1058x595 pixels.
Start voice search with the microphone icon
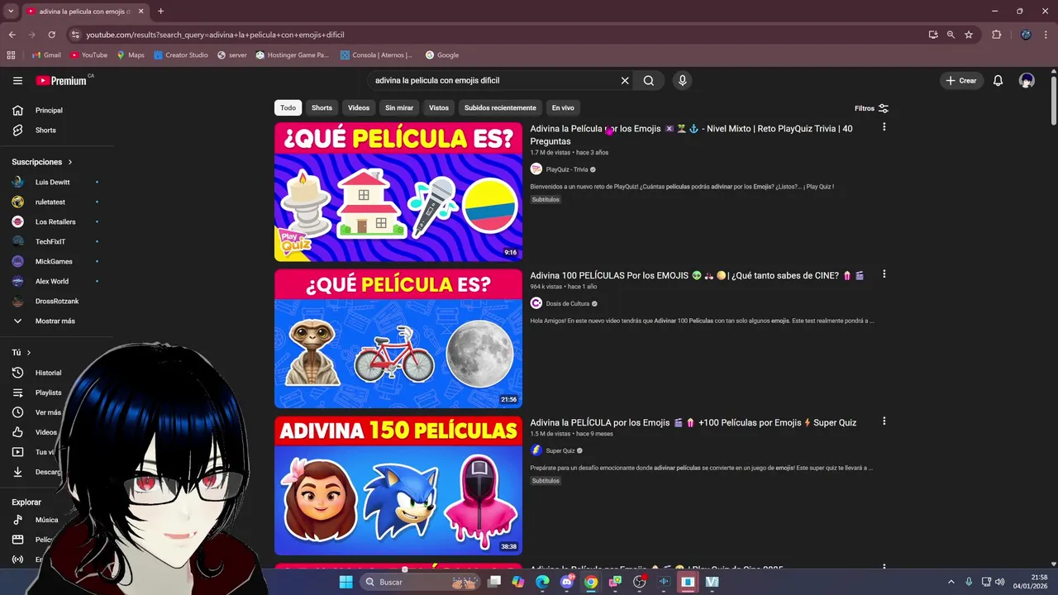coord(682,80)
